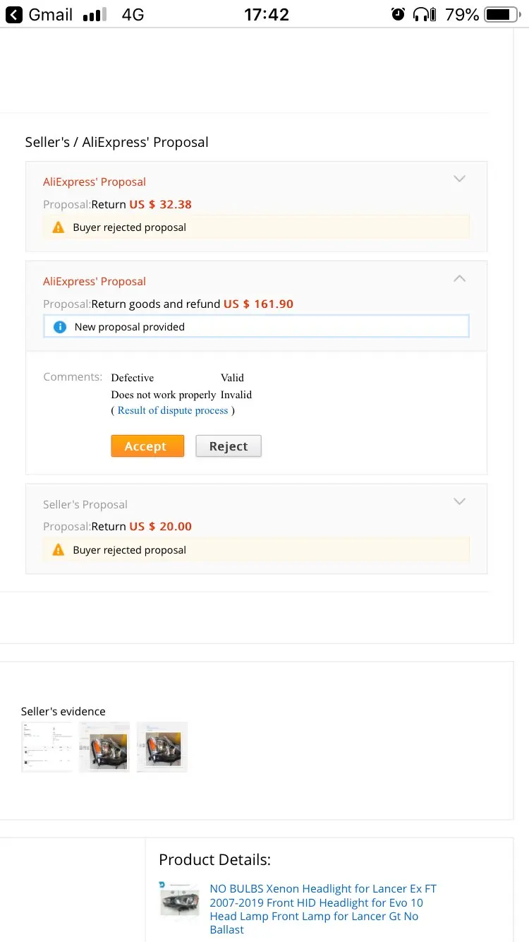Viewport: 529px width, 942px height.
Task: Expand the US $ 32.38 AliExpress proposal
Action: [459, 179]
